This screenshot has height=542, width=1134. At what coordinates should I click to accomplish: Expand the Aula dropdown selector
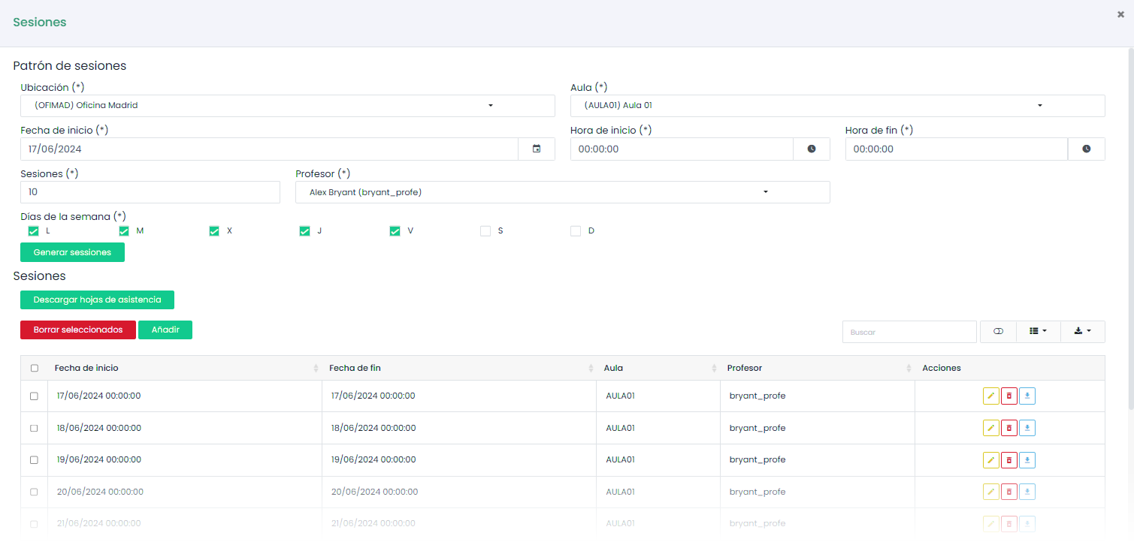click(837, 106)
